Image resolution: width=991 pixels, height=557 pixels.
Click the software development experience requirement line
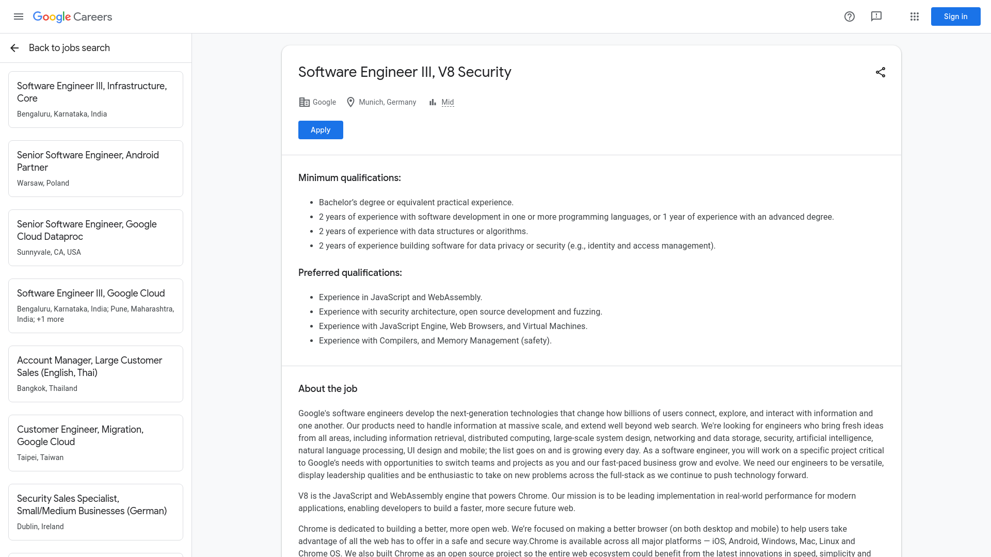tap(576, 217)
